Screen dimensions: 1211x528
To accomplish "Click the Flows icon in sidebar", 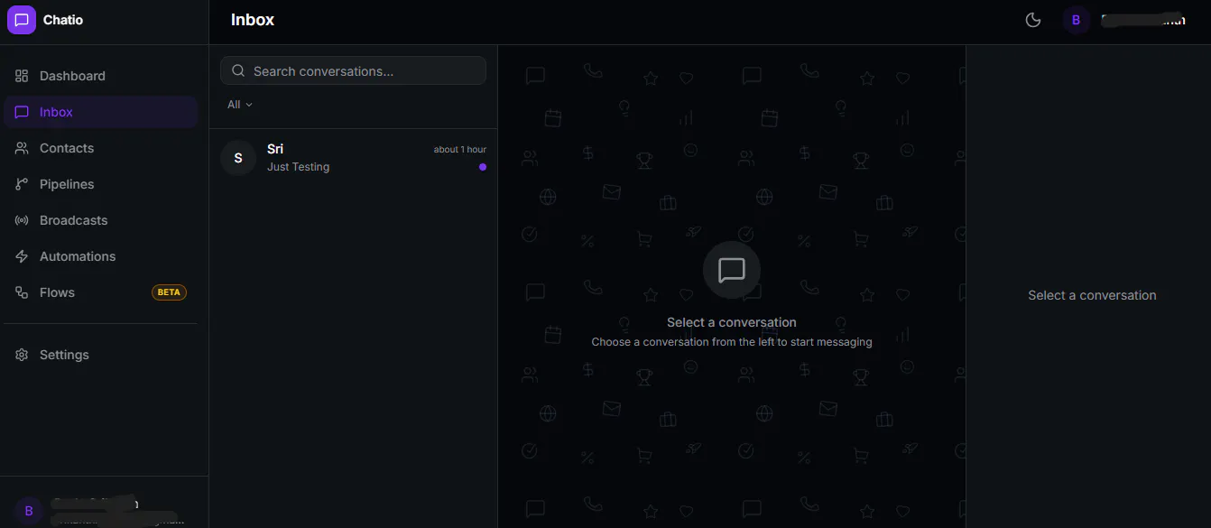I will (22, 292).
